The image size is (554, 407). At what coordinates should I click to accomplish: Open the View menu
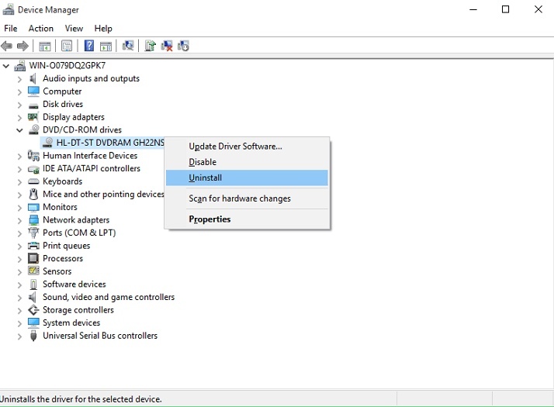tap(74, 29)
